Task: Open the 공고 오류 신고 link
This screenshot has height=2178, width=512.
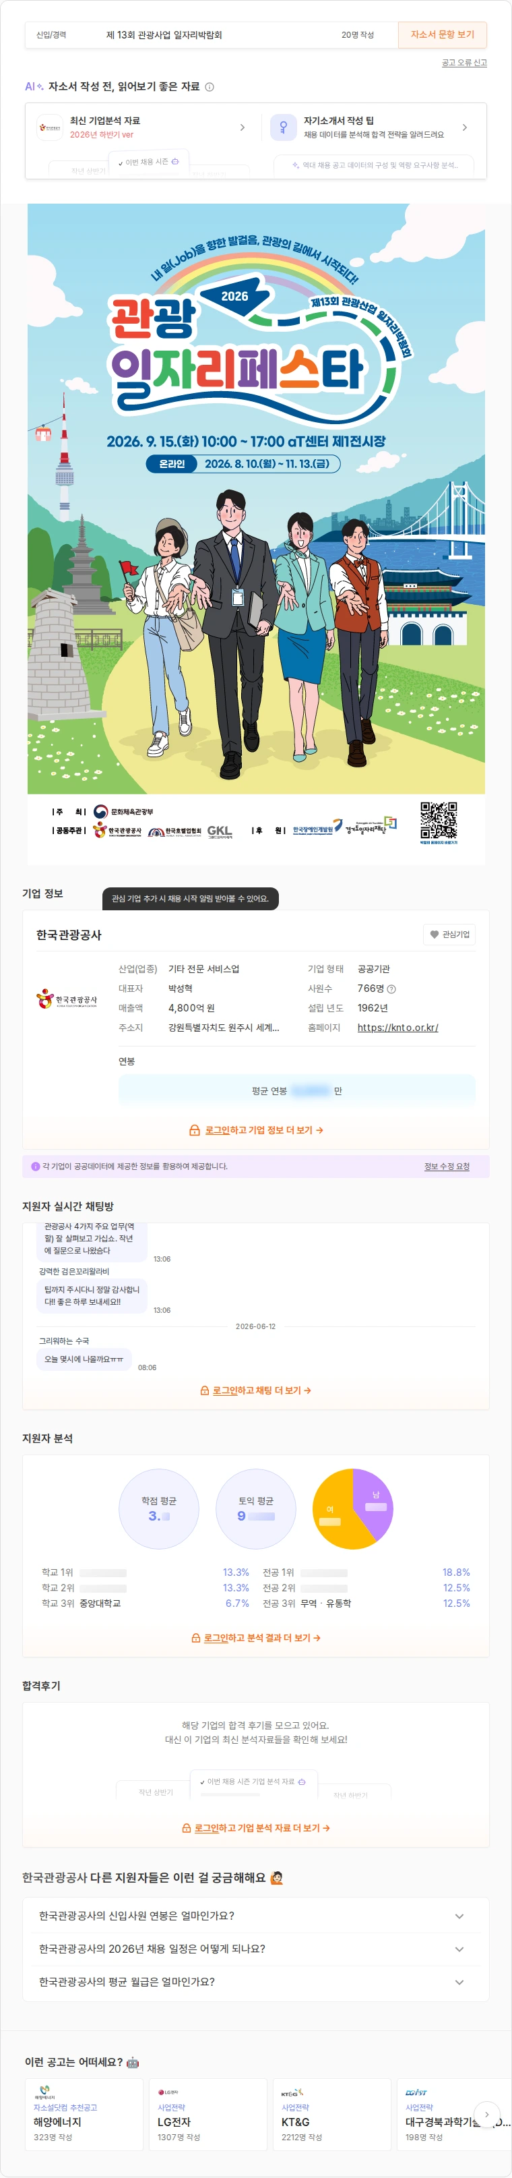Action: coord(464,63)
